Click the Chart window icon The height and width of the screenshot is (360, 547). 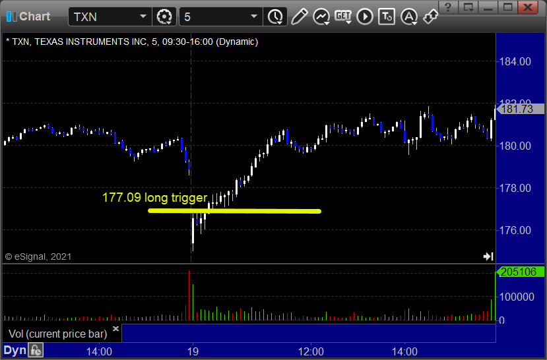click(x=11, y=16)
